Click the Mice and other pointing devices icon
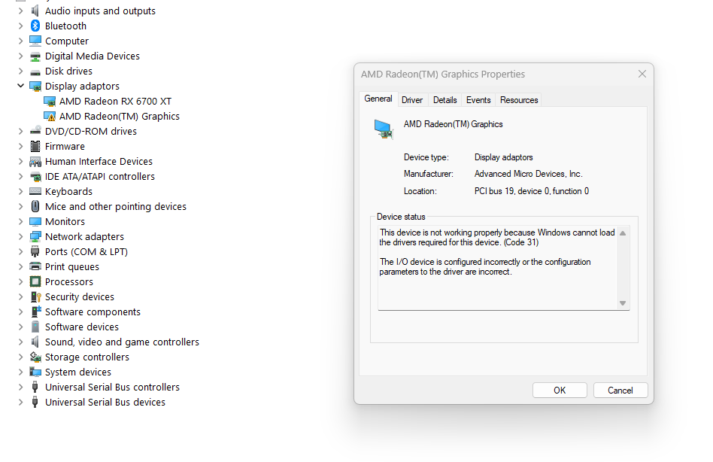Image resolution: width=713 pixels, height=462 pixels. pos(35,206)
